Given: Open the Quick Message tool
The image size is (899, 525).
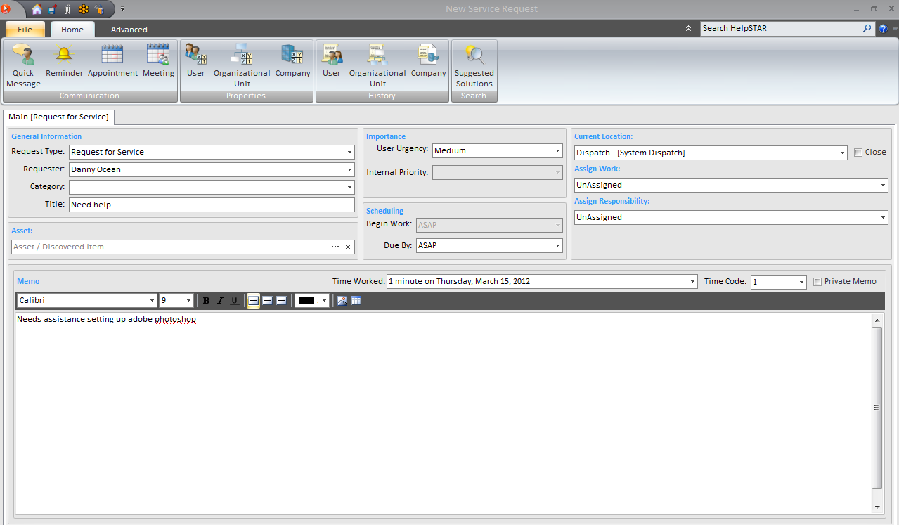Looking at the screenshot, I should click(x=23, y=66).
